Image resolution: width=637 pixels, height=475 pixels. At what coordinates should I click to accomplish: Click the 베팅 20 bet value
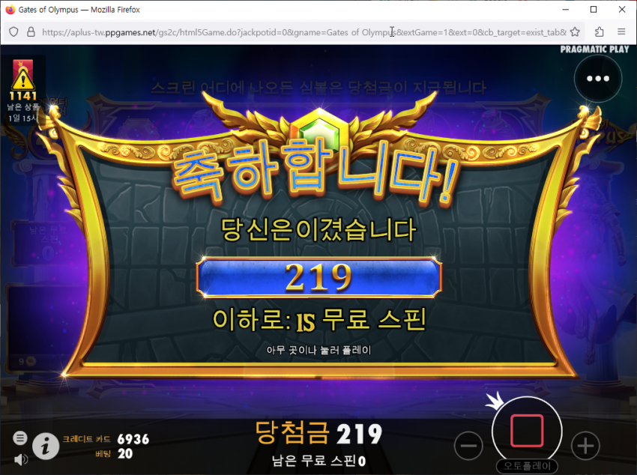click(114, 453)
